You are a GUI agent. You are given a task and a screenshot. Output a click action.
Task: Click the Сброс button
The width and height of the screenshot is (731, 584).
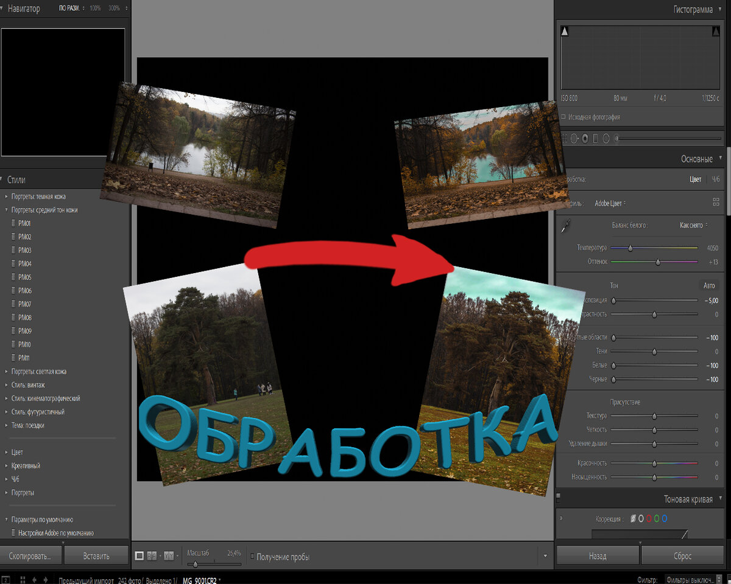point(683,555)
